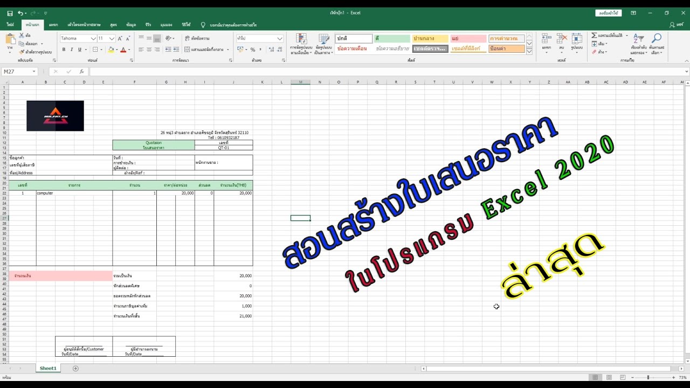Click the Save icon in quick access toolbar

pos(10,13)
